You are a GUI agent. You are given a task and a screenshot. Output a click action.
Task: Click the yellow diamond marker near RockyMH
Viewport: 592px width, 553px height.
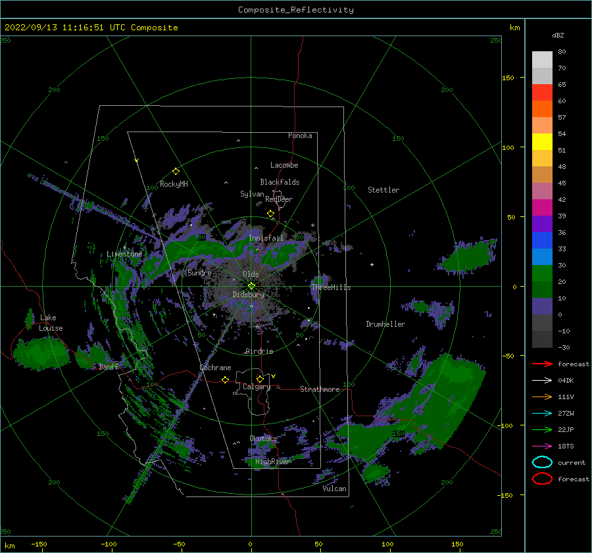point(176,172)
